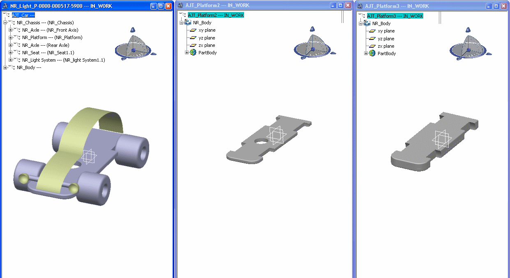The height and width of the screenshot is (278, 510).
Task: Minimize the AJT_Platform2 window
Action: pyautogui.click(x=333, y=5)
